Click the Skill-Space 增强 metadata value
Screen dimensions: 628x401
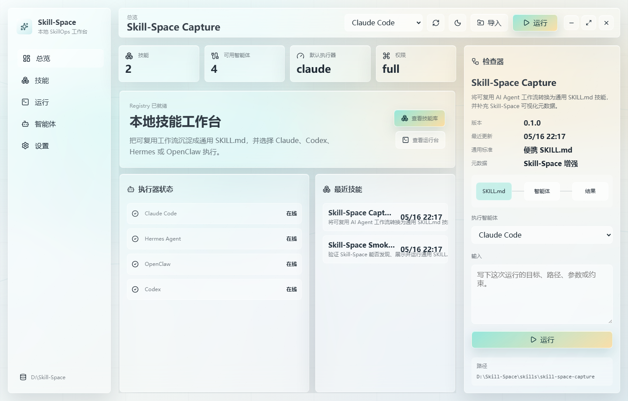[550, 163]
